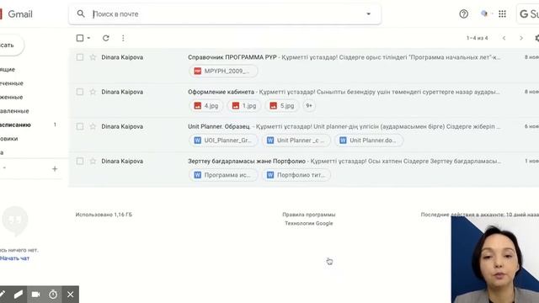Open the 4.jpg attachment chip

(205, 106)
